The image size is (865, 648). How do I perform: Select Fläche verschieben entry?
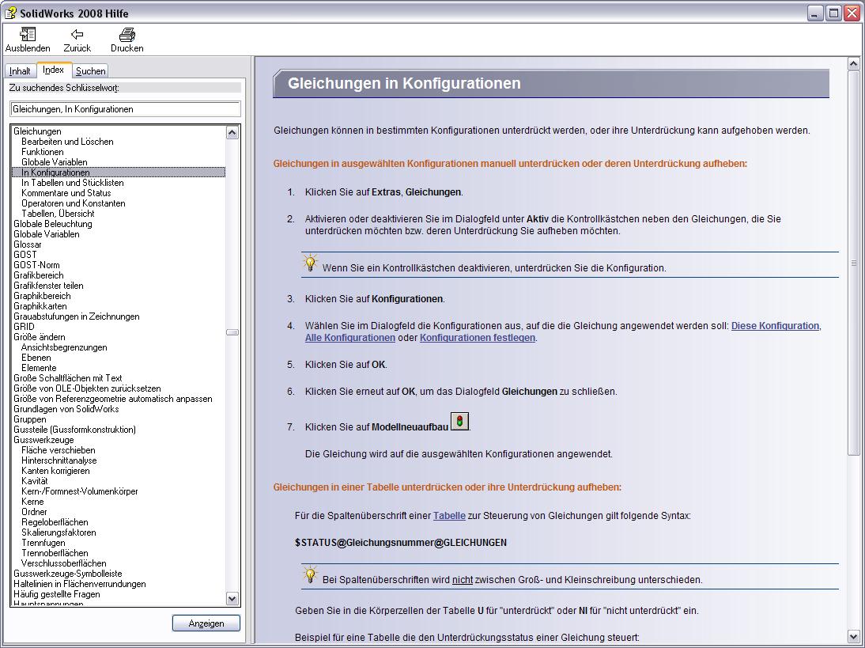click(59, 450)
